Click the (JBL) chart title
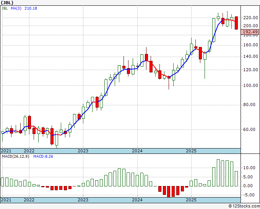The image size is (260, 209). click(7, 3)
